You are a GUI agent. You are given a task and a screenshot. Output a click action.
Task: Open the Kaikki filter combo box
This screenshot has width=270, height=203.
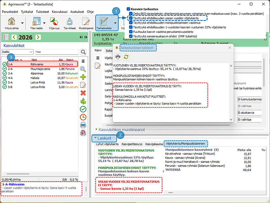point(17,52)
